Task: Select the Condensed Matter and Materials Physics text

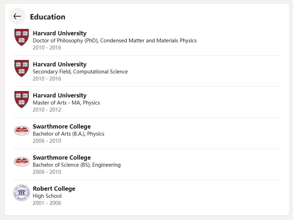Action: [x=148, y=41]
